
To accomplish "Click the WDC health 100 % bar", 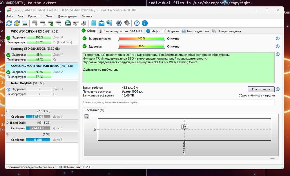I will tap(39, 37).
